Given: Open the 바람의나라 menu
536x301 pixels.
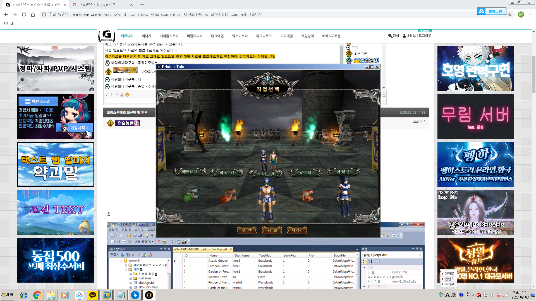Looking at the screenshot, I should tap(195, 36).
